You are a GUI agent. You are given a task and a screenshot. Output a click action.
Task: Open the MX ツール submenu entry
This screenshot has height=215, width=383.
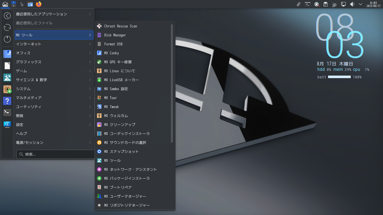[x=133, y=160]
